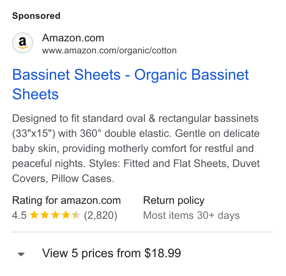Click the Amazon logo icon
Image resolution: width=286 pixels, height=276 pixels.
[x=23, y=43]
